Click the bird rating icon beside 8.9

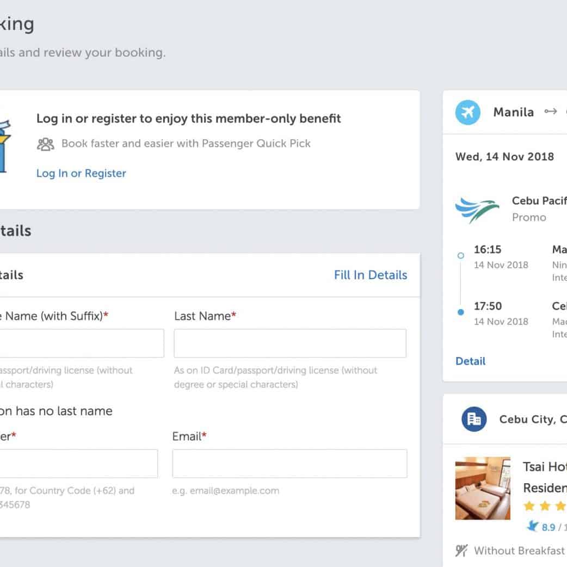click(x=532, y=527)
